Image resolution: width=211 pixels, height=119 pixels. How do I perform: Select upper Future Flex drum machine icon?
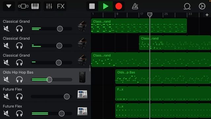82,94
